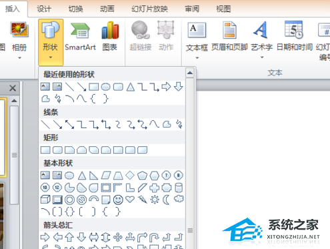This screenshot has width=330, height=249.
Task: Close the slide thumbnail pane
Action: pyautogui.click(x=13, y=88)
